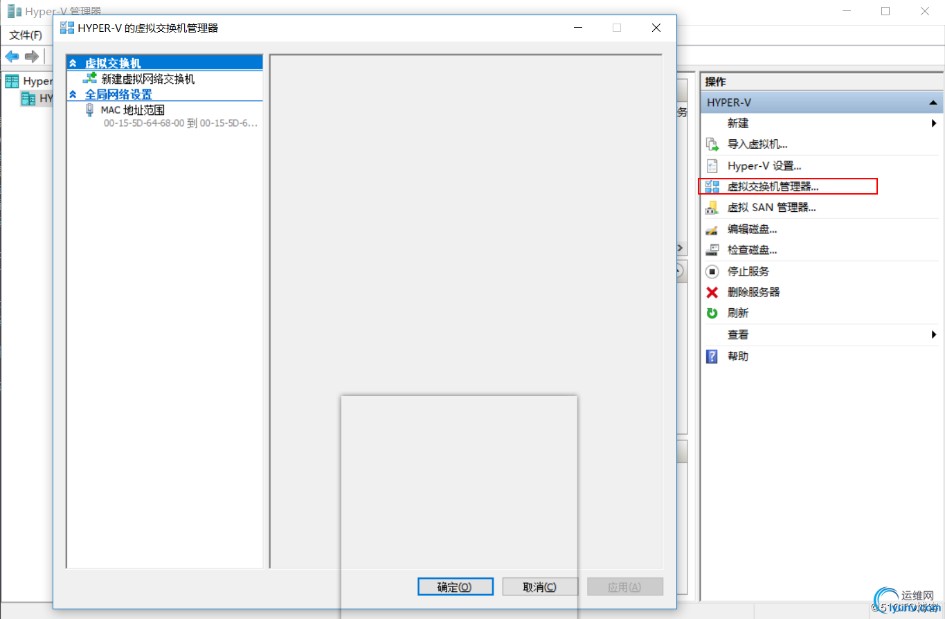Click the Hyper-V 设置 icon

[712, 165]
